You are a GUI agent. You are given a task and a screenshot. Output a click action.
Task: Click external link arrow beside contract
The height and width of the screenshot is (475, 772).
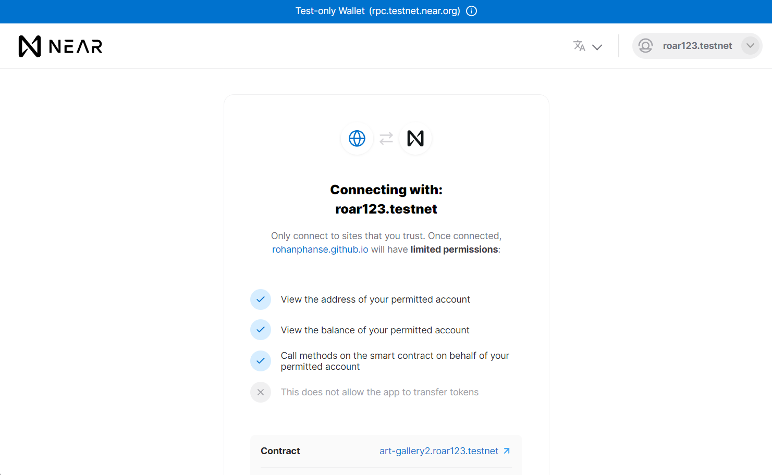[x=507, y=451]
